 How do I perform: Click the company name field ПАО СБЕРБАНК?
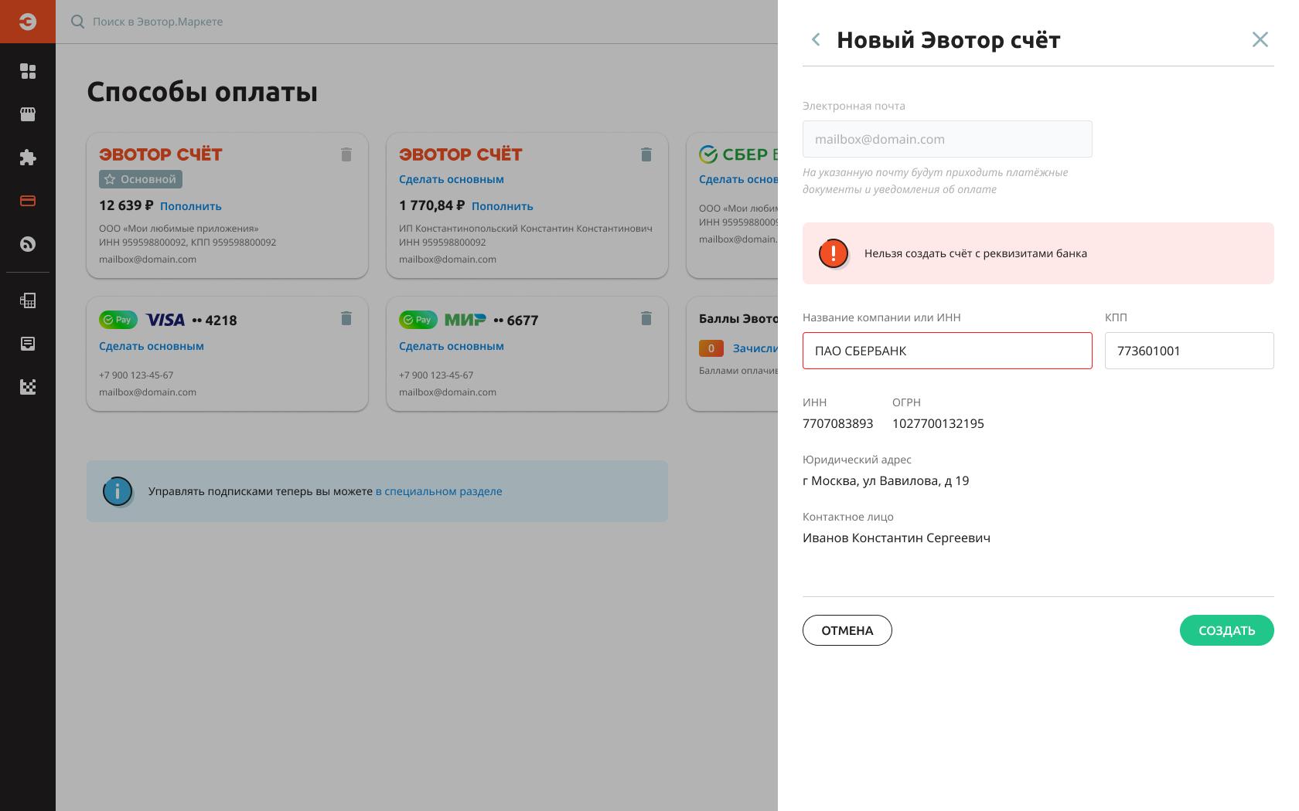947,351
